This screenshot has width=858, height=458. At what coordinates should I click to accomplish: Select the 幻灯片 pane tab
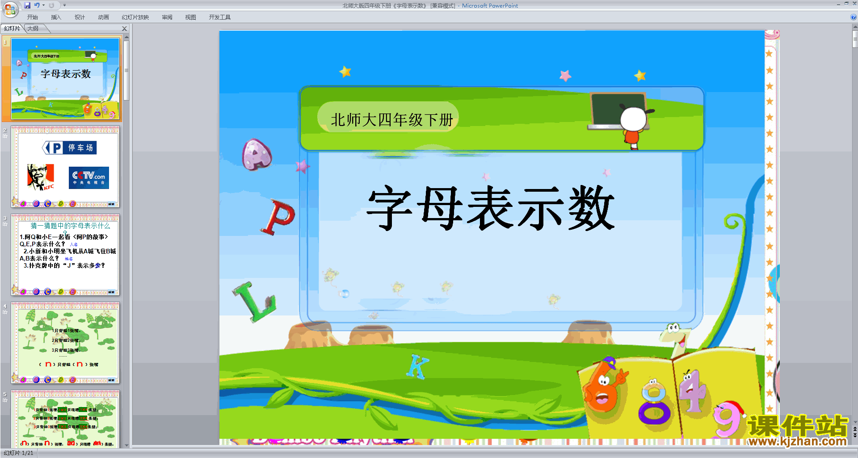coord(12,29)
